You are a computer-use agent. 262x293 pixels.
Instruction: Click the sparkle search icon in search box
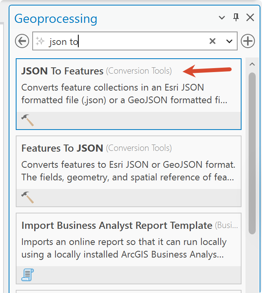[40, 41]
